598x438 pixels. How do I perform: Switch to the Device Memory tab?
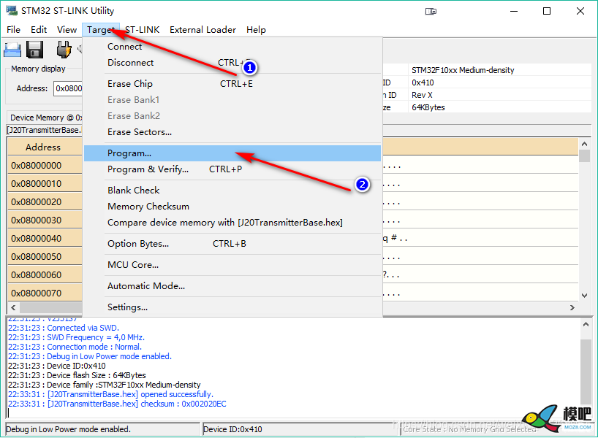(45, 118)
